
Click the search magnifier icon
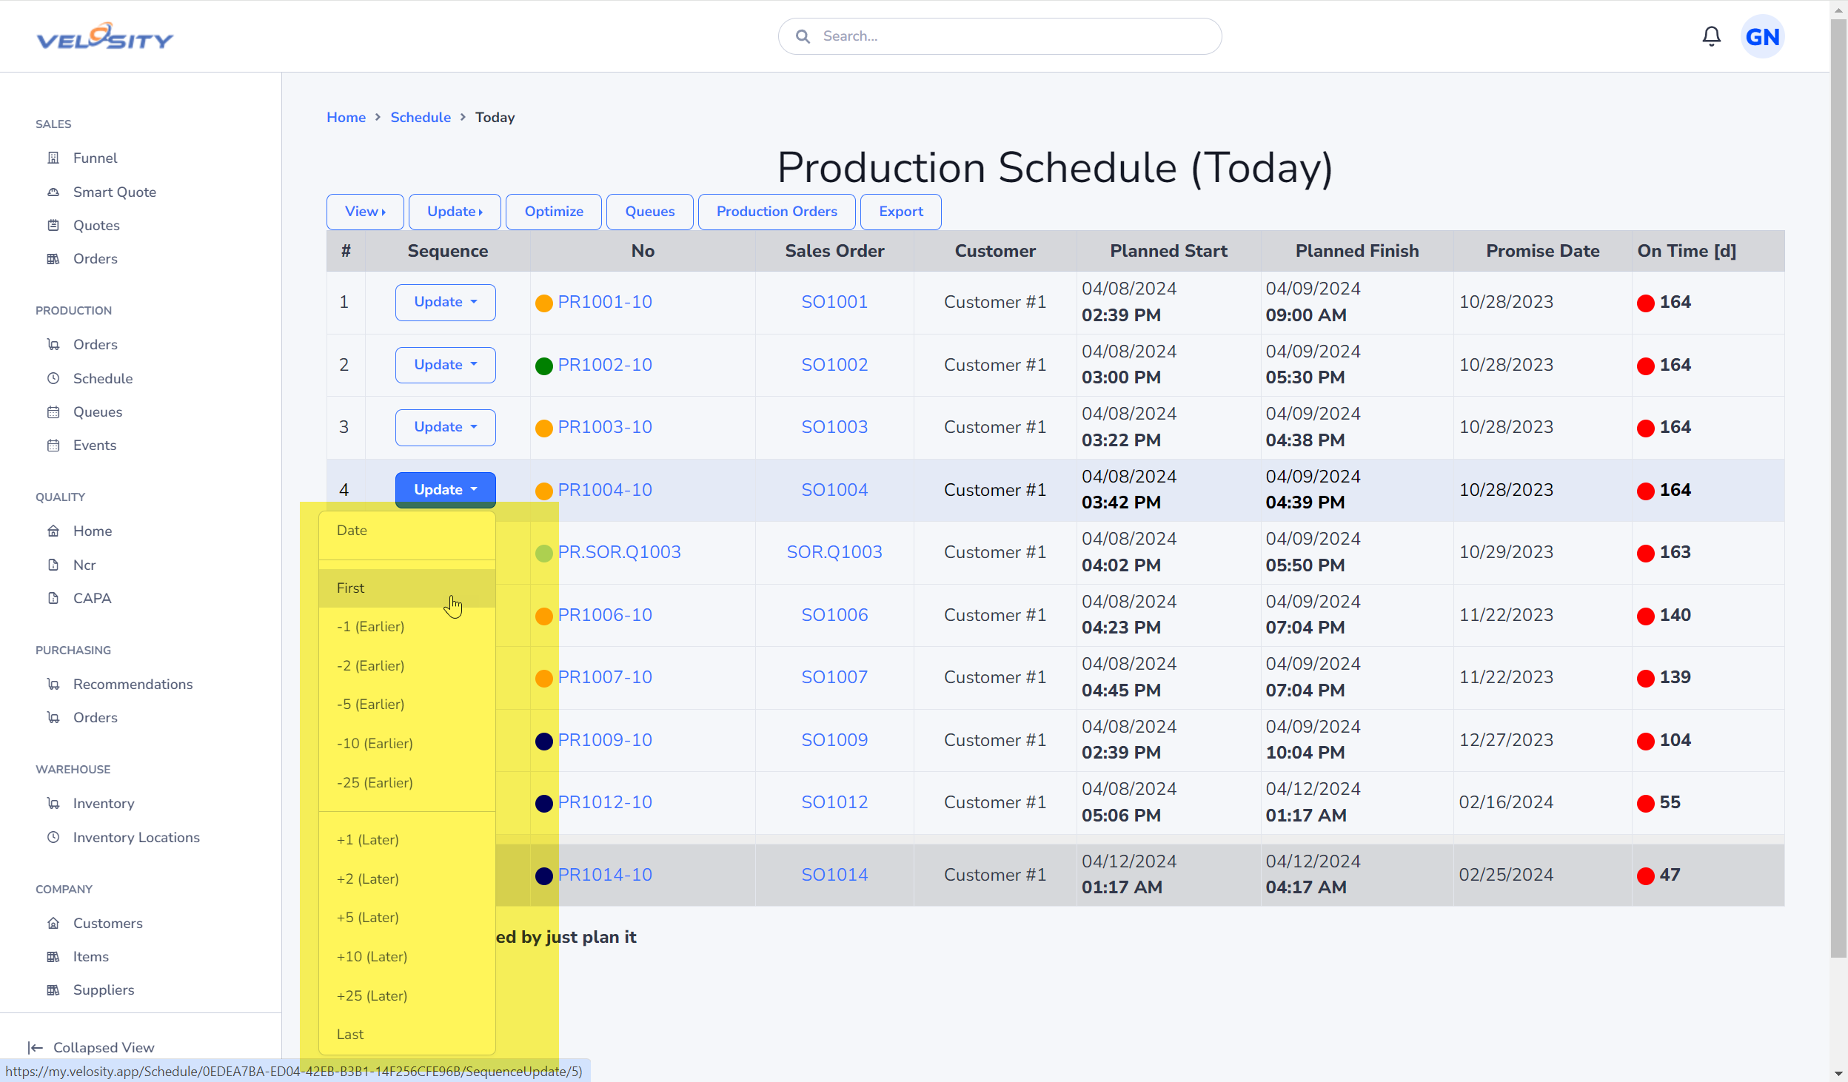(x=803, y=36)
